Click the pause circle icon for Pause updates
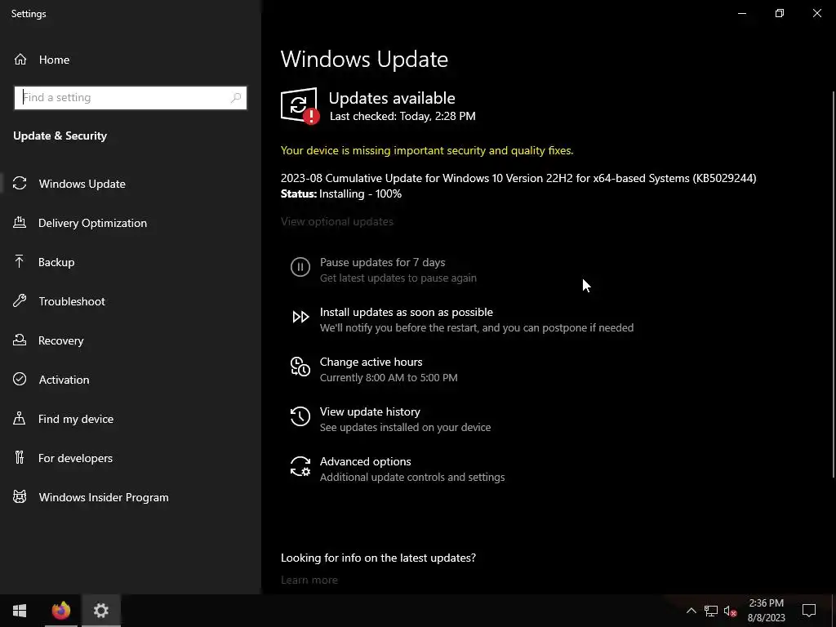 tap(300, 267)
